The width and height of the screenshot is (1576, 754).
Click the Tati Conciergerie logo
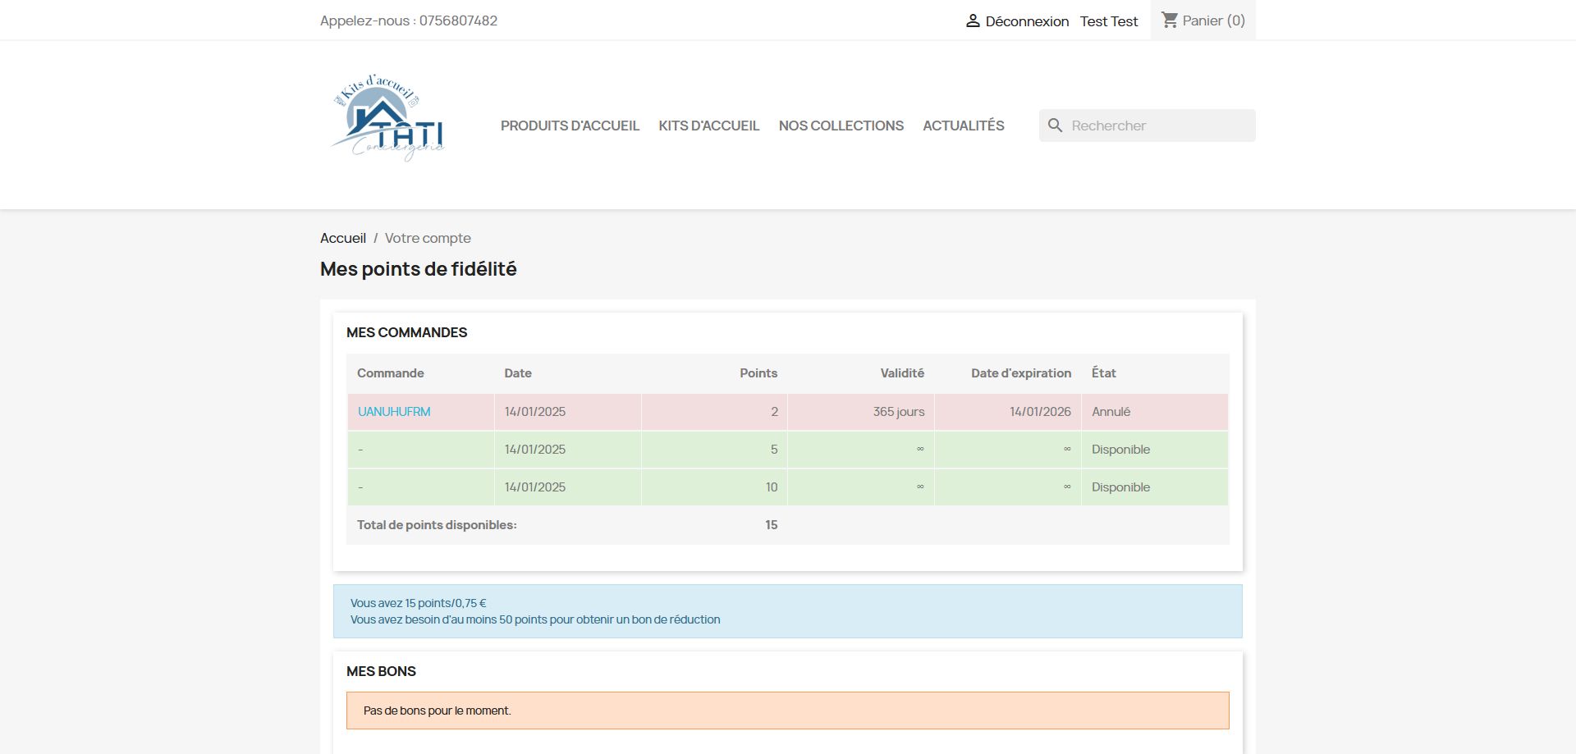[x=387, y=117]
